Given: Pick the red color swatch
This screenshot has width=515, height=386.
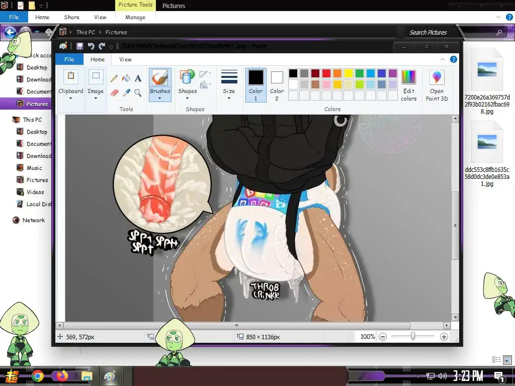Looking at the screenshot, I should (326, 73).
